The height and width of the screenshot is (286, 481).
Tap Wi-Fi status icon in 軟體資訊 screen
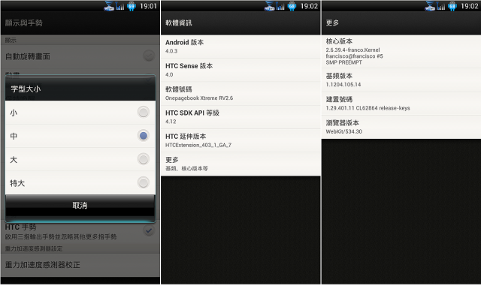(269, 6)
